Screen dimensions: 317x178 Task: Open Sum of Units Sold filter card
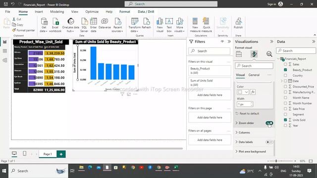(x=210, y=83)
